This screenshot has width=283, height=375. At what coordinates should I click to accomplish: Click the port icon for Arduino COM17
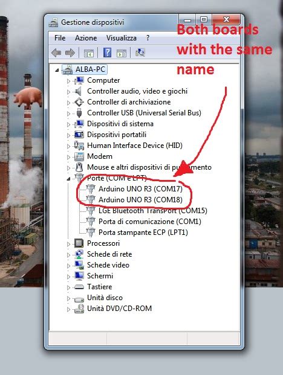click(91, 189)
